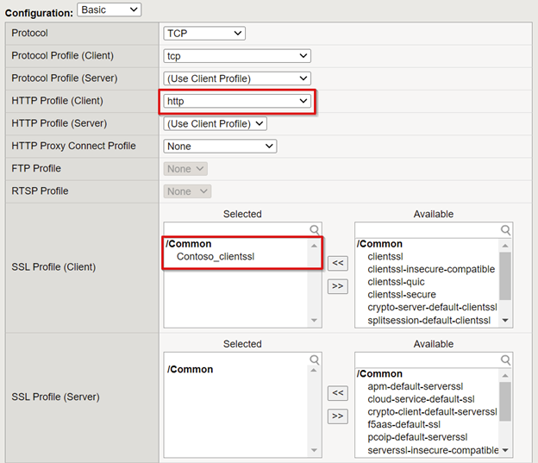This screenshot has width=538, height=463.
Task: Select Contoso_clientssl in Selected list
Action: tap(216, 257)
